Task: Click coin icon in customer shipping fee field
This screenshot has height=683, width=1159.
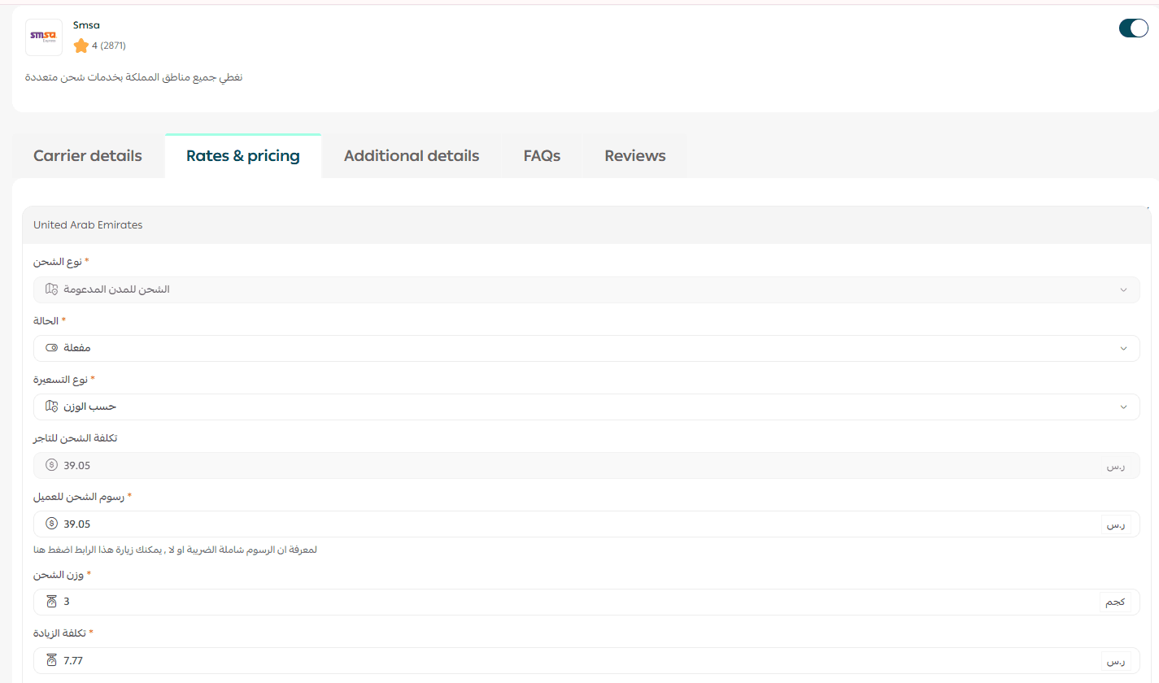Action: point(52,524)
